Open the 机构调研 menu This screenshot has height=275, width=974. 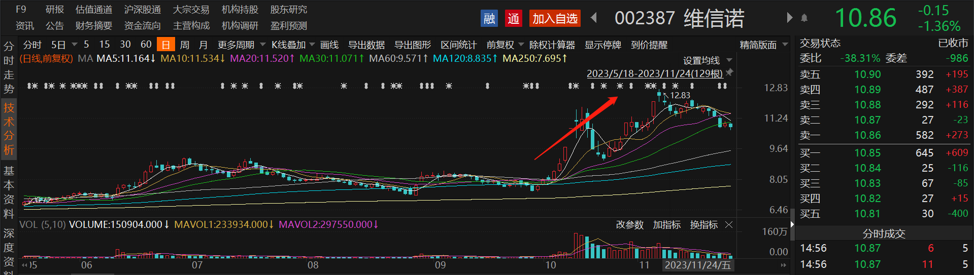tap(240, 25)
